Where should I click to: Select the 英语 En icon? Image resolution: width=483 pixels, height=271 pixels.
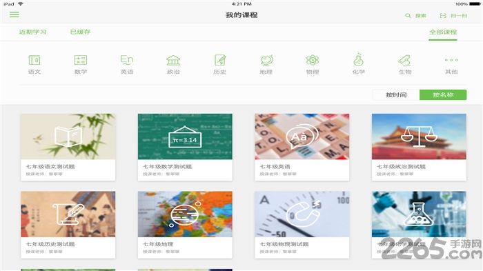click(x=127, y=60)
